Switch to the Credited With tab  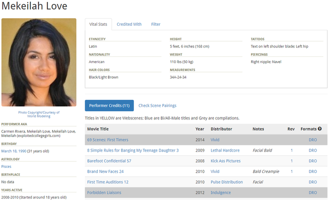[129, 24]
